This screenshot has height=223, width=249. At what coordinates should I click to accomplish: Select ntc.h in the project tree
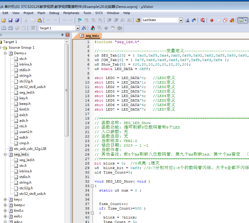coord(23,126)
